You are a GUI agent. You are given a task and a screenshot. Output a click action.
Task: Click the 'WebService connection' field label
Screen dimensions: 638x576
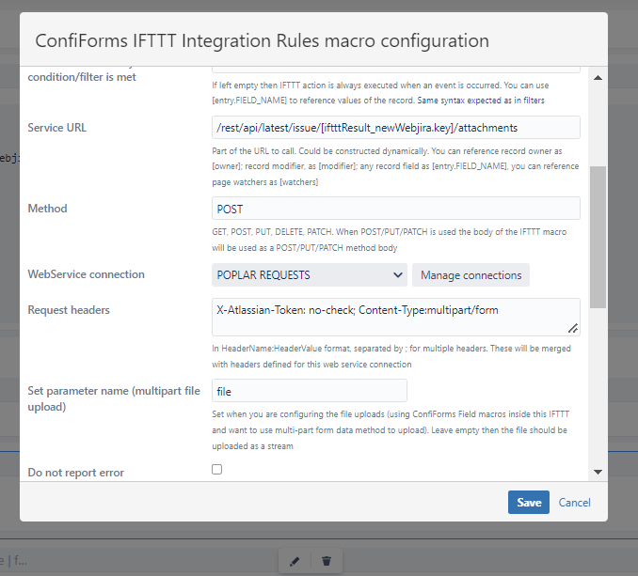pos(87,274)
